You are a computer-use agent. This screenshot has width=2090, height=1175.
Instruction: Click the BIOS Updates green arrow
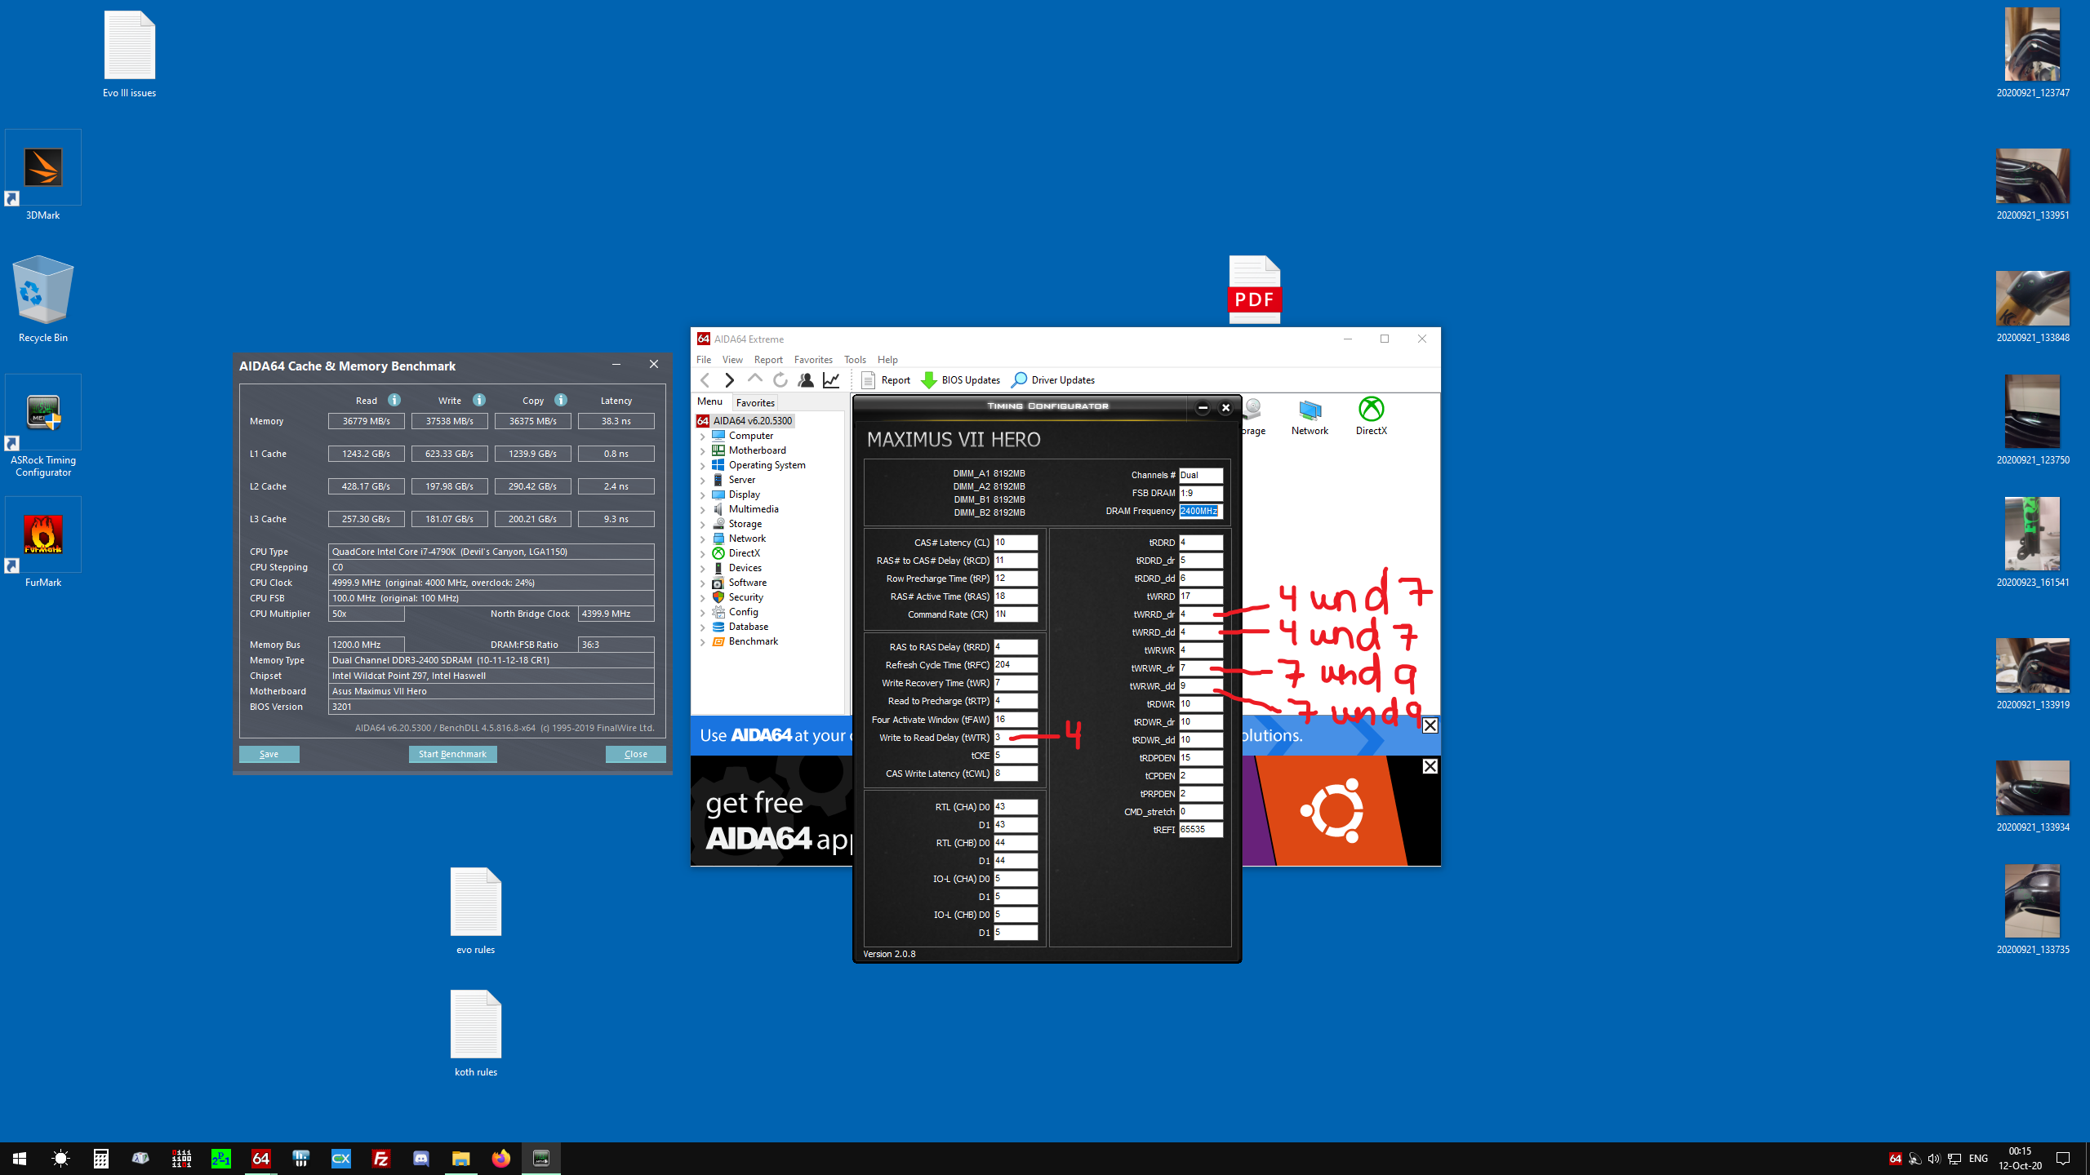tap(929, 380)
